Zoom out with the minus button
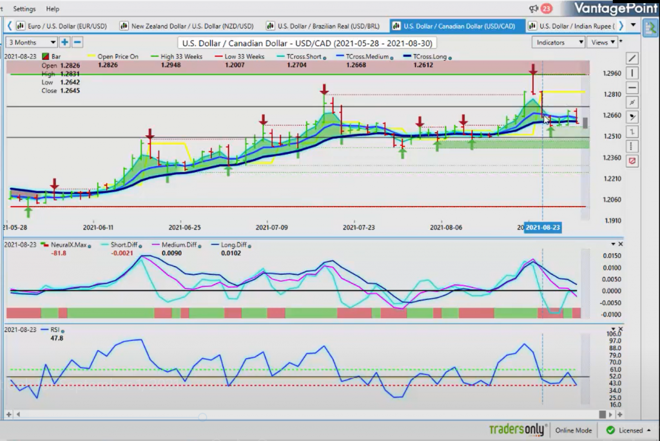The width and height of the screenshot is (660, 441). coord(77,42)
